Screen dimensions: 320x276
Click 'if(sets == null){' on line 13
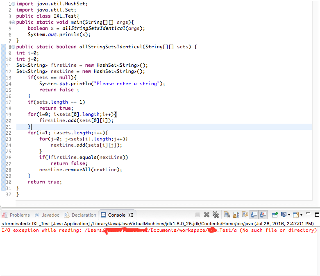pyautogui.click(x=52, y=77)
